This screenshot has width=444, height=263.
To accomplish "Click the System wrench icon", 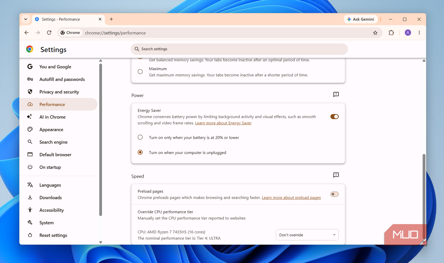I will click(x=30, y=222).
